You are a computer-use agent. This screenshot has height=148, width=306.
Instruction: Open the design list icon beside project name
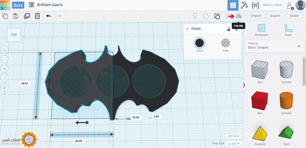pyautogui.click(x=31, y=5)
